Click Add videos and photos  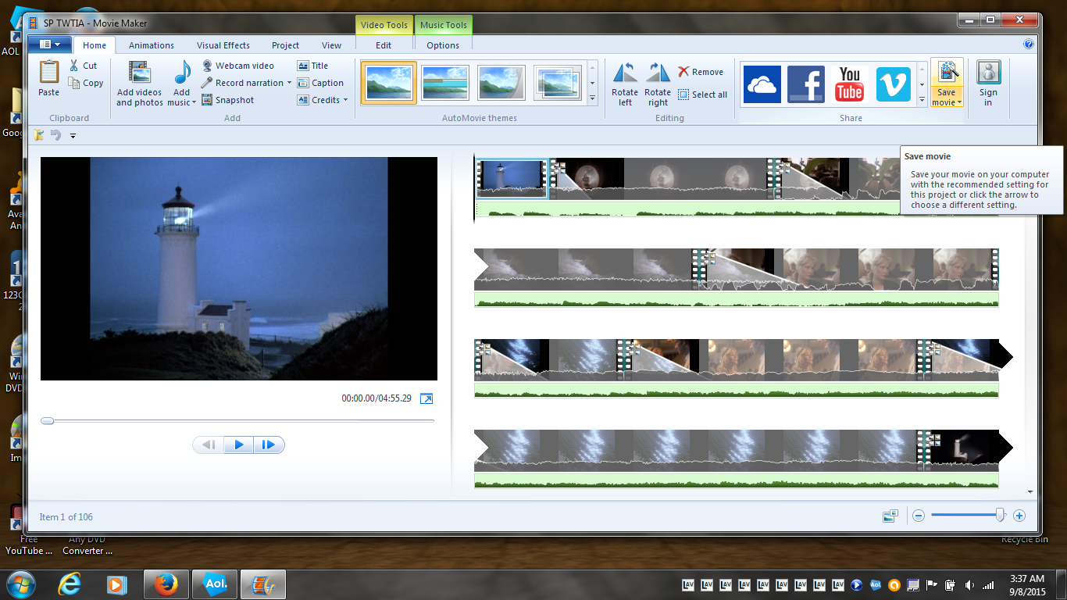140,84
